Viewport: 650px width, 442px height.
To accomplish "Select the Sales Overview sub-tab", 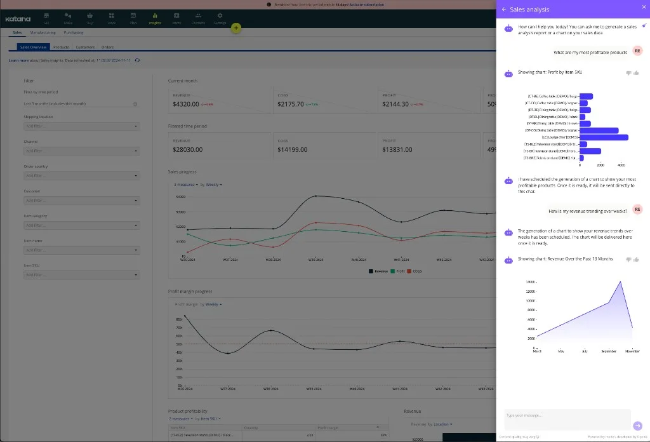I will click(33, 47).
